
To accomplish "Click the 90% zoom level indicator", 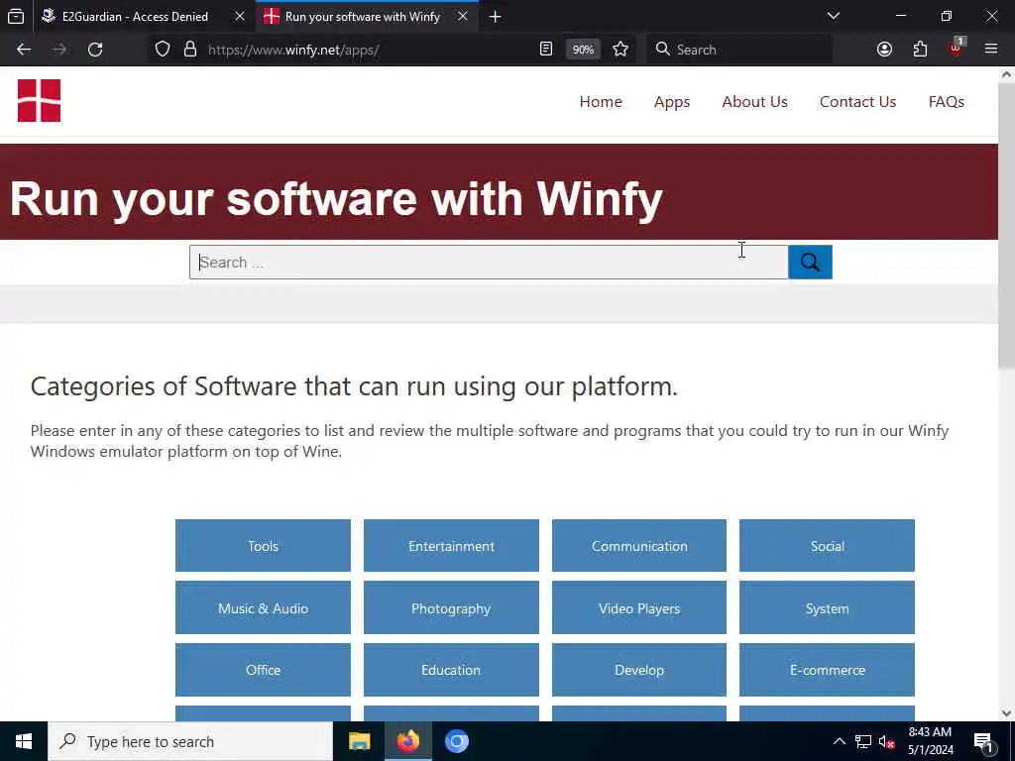I will point(583,50).
